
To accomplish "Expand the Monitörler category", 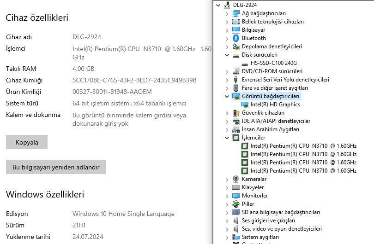I will [227, 196].
